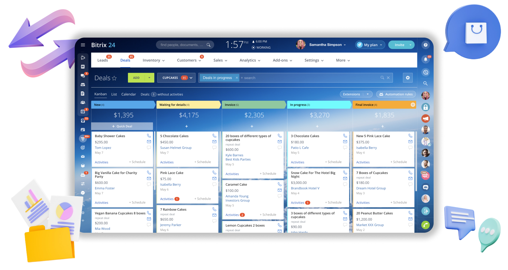Open the ADD button dropdown arrow

[149, 78]
